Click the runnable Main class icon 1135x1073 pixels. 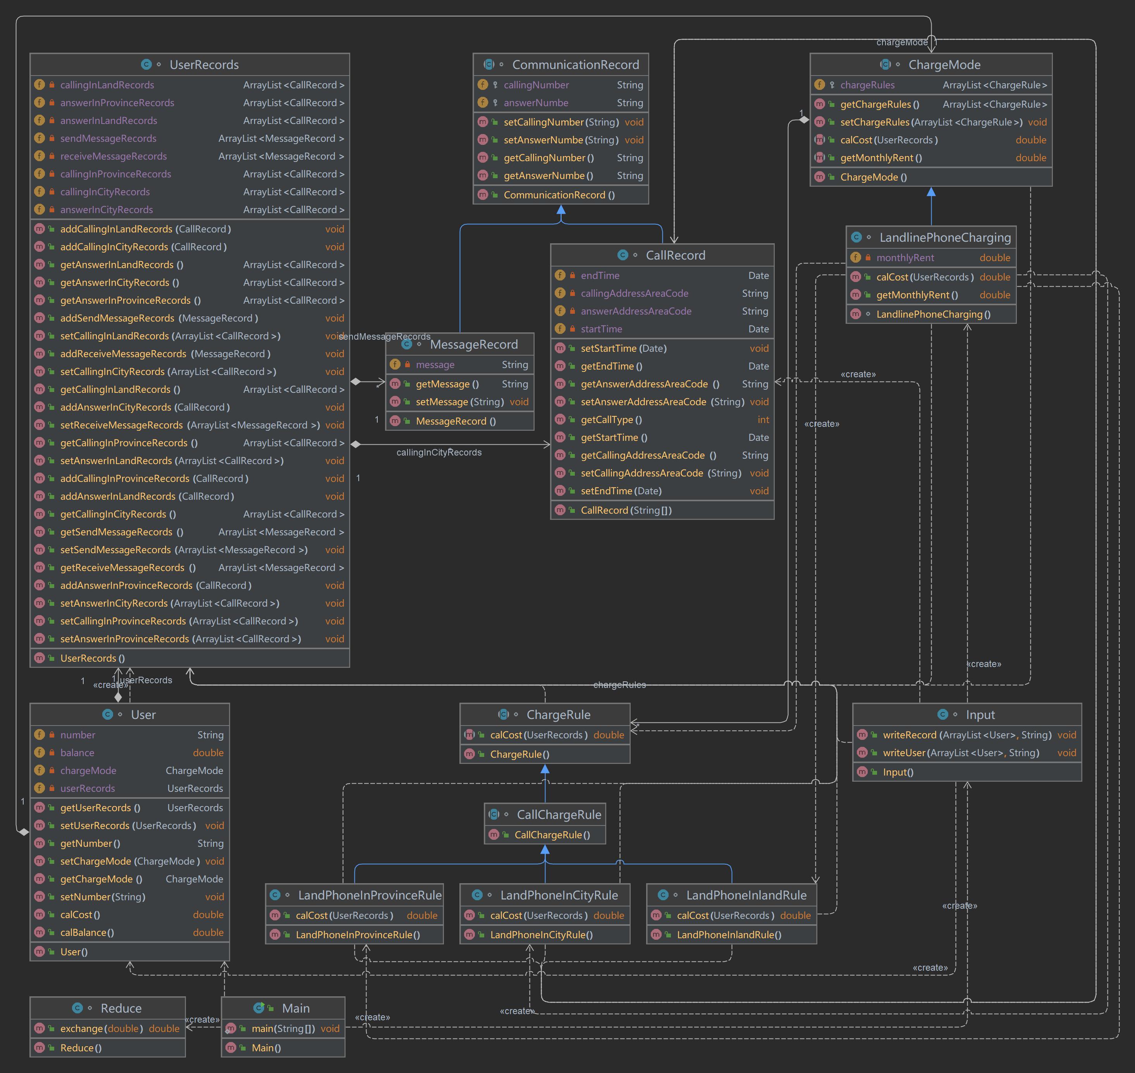pyautogui.click(x=259, y=1008)
